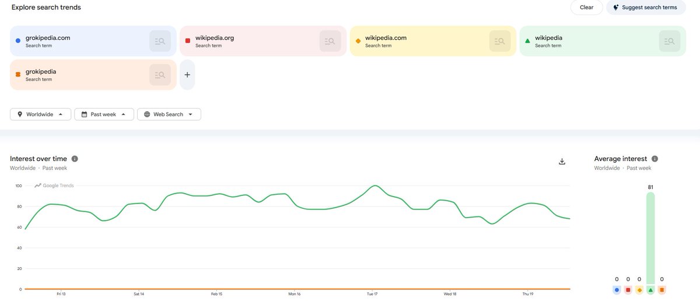
Task: Add a new search term with plus
Action: point(187,75)
